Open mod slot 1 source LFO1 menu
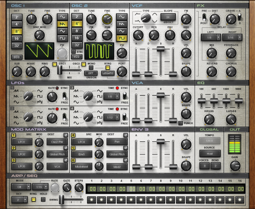 pos(22,142)
